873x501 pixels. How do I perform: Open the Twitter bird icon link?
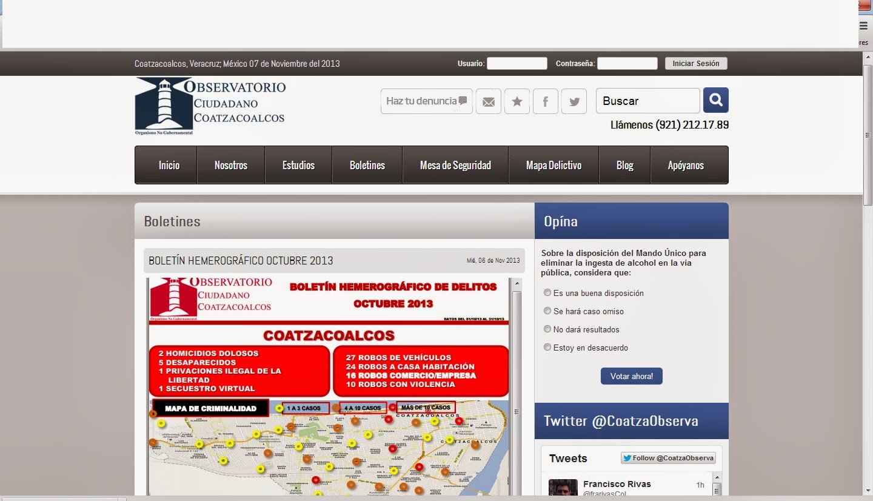tap(574, 101)
